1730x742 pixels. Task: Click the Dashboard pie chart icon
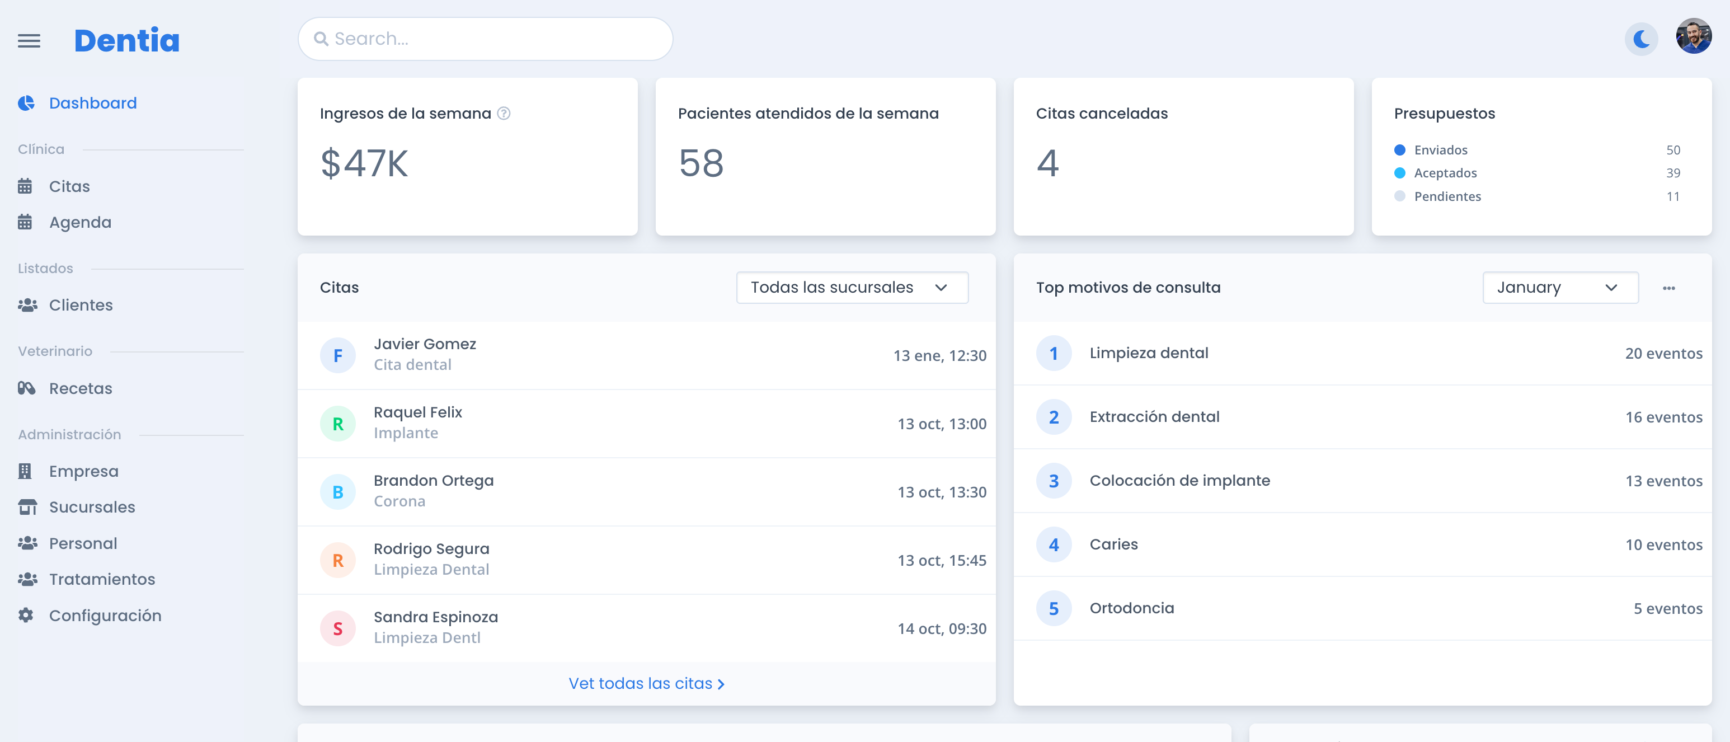(26, 103)
